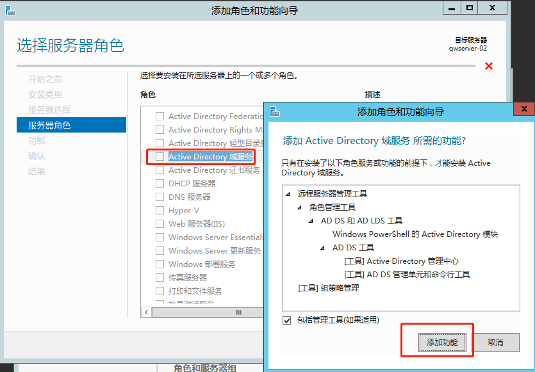
Task: Open 功能 wizard step
Action: (x=37, y=140)
